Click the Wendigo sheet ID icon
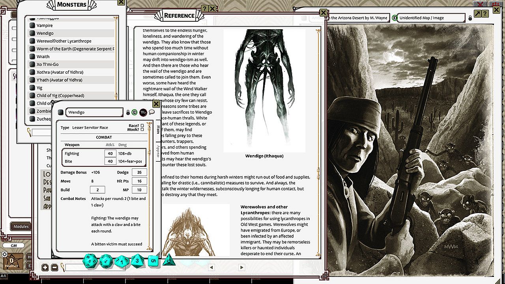Image resolution: width=505 pixels, height=284 pixels. point(135,112)
